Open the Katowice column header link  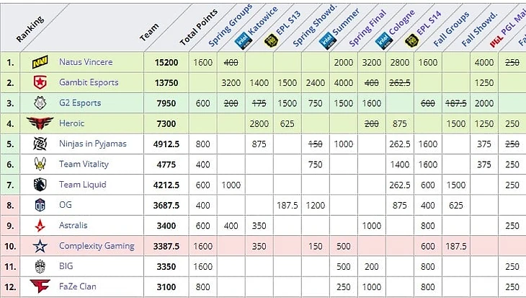pos(263,21)
